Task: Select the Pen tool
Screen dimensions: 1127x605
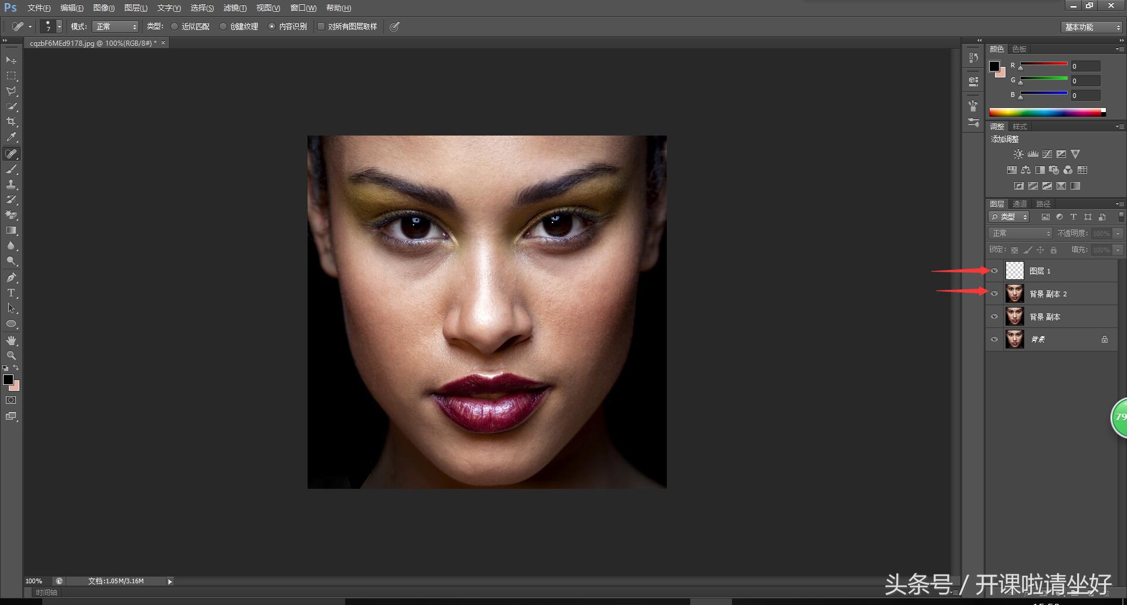Action: [11, 278]
